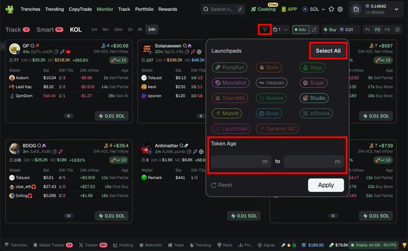The image size is (408, 251).
Task: Expand the 11 Wallets balance dropdown
Action: (396, 10)
